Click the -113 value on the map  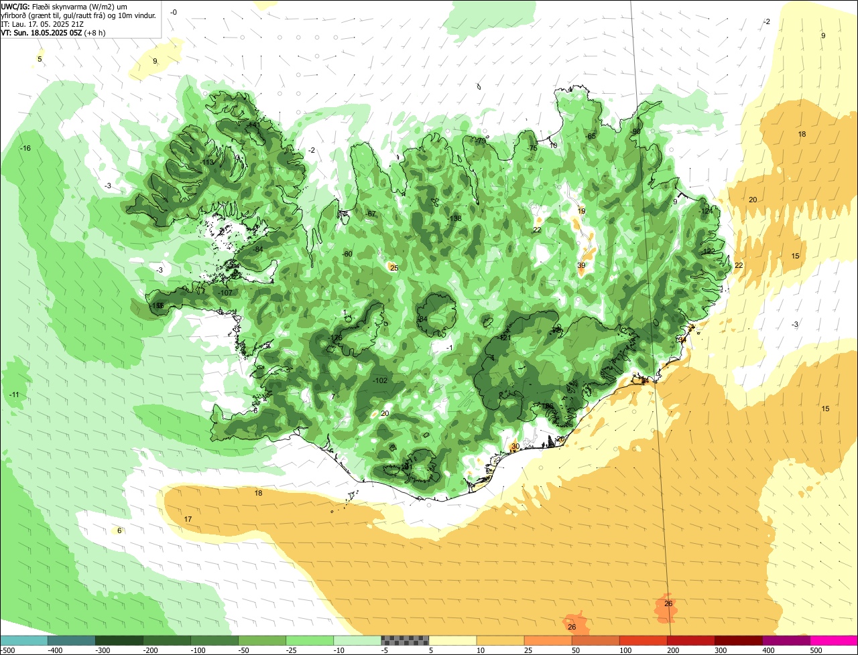206,162
